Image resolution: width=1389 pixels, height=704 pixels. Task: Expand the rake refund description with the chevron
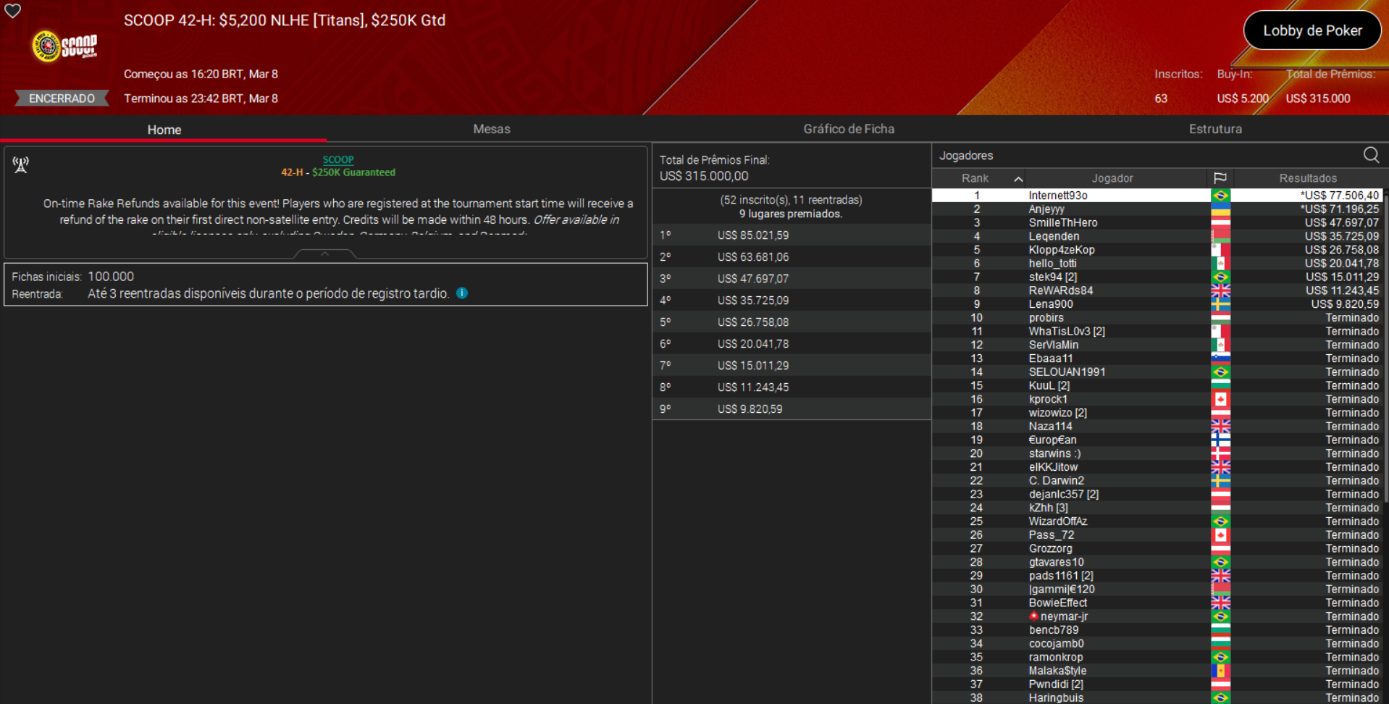(x=325, y=254)
